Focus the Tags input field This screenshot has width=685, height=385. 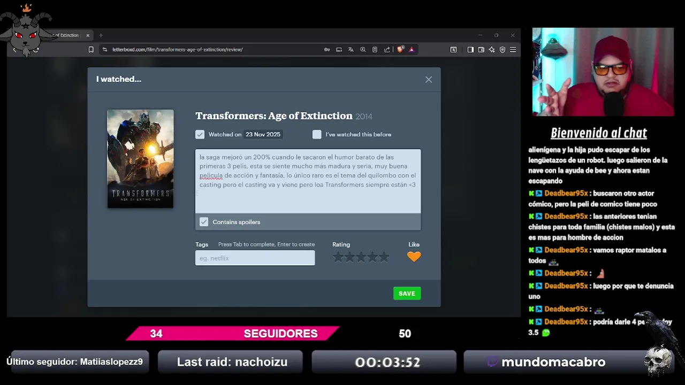[255, 258]
